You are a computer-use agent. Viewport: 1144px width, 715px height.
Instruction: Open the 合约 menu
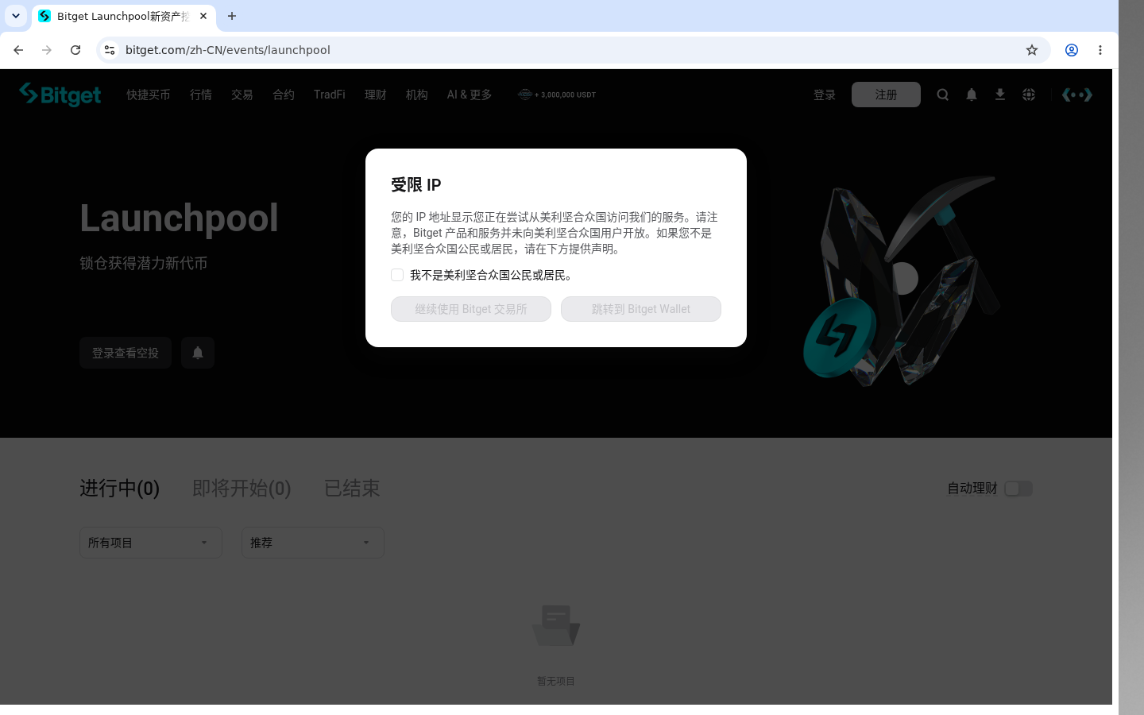click(284, 95)
